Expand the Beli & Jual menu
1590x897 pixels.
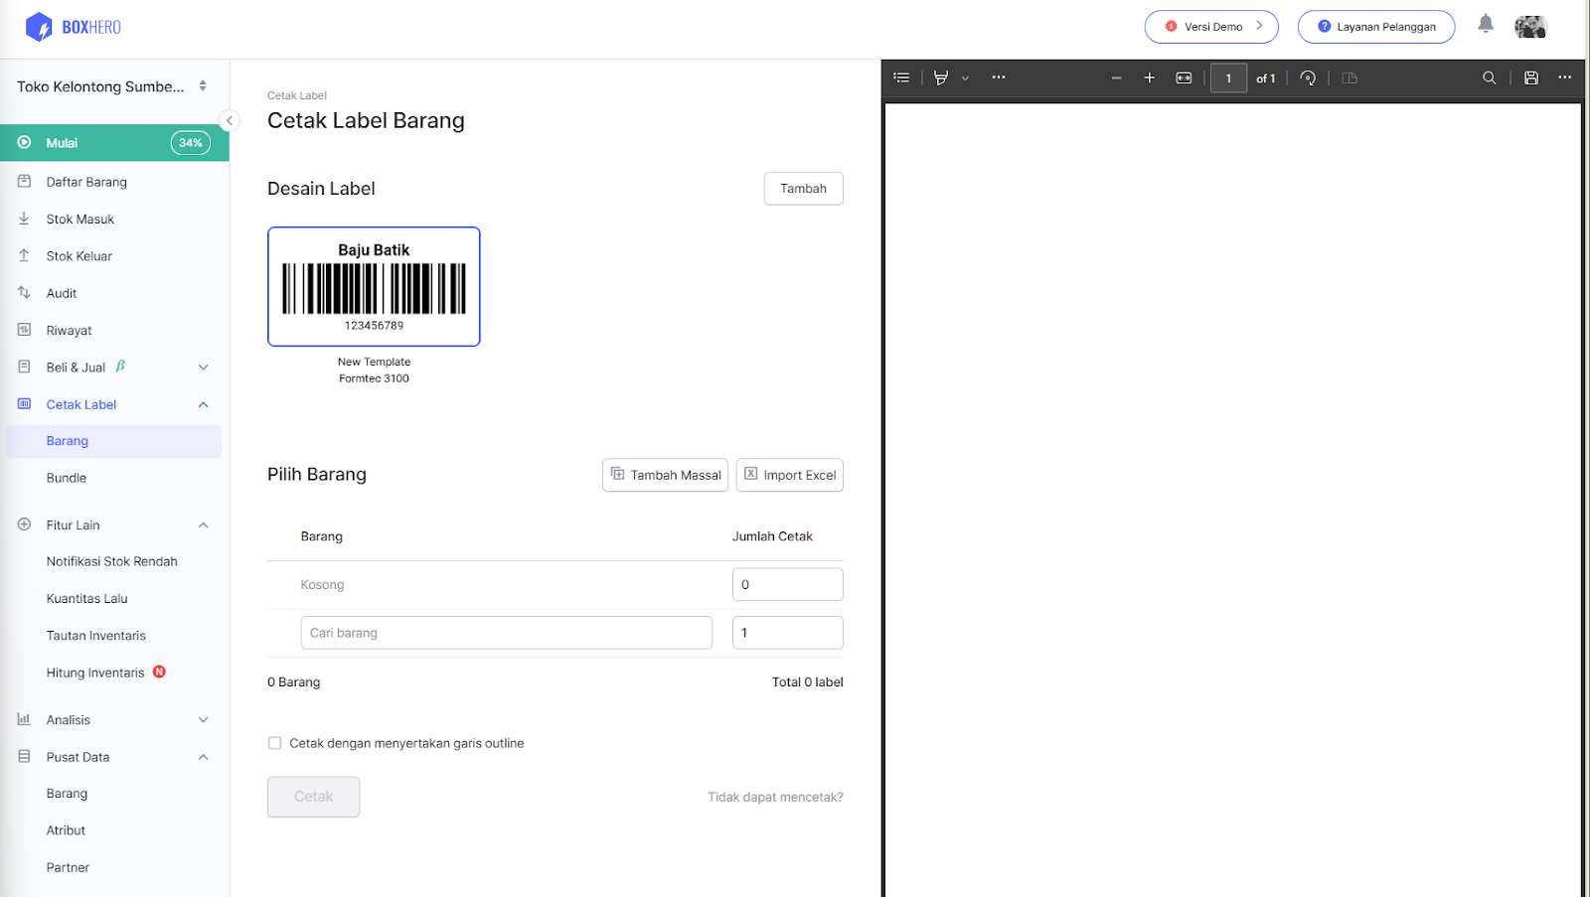114,368
